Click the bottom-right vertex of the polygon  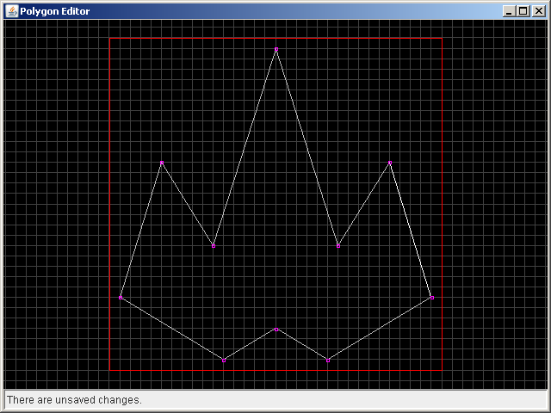[x=328, y=360]
